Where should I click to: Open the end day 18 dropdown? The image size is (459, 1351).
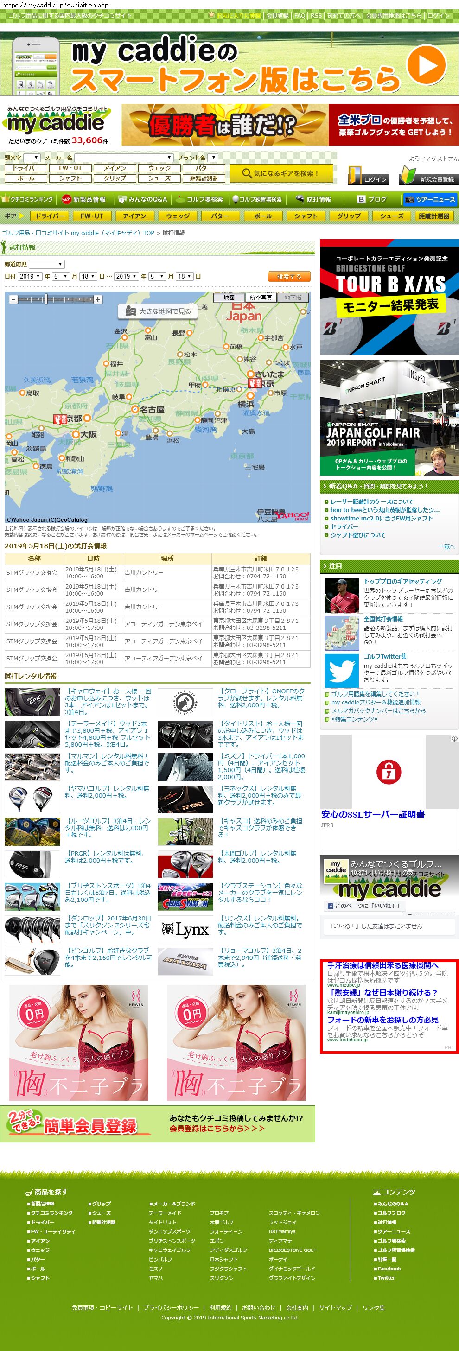[x=185, y=276]
